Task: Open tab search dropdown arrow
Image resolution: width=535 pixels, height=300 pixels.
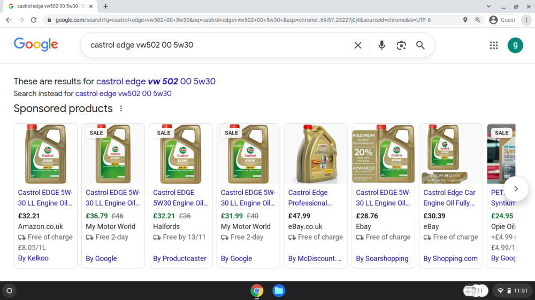Action: point(488,6)
